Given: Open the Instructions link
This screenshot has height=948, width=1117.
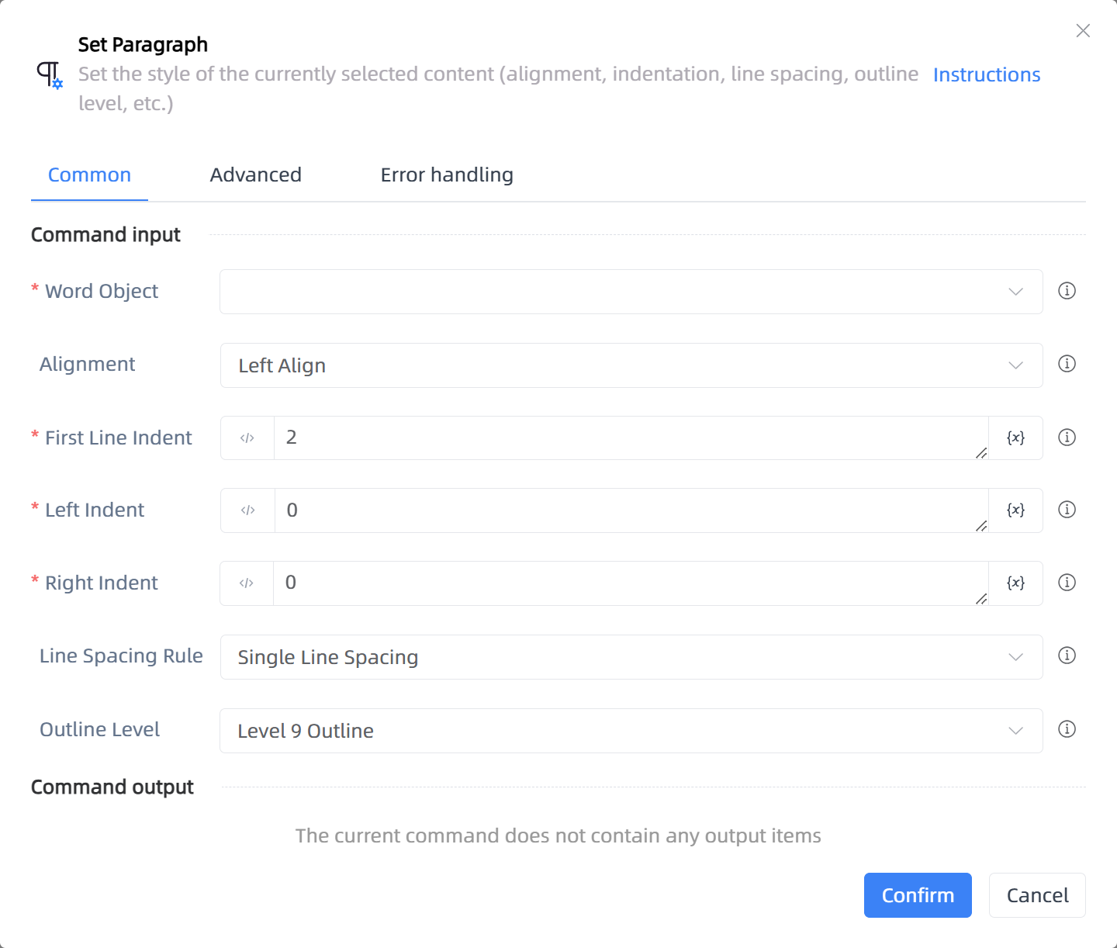Looking at the screenshot, I should (987, 74).
